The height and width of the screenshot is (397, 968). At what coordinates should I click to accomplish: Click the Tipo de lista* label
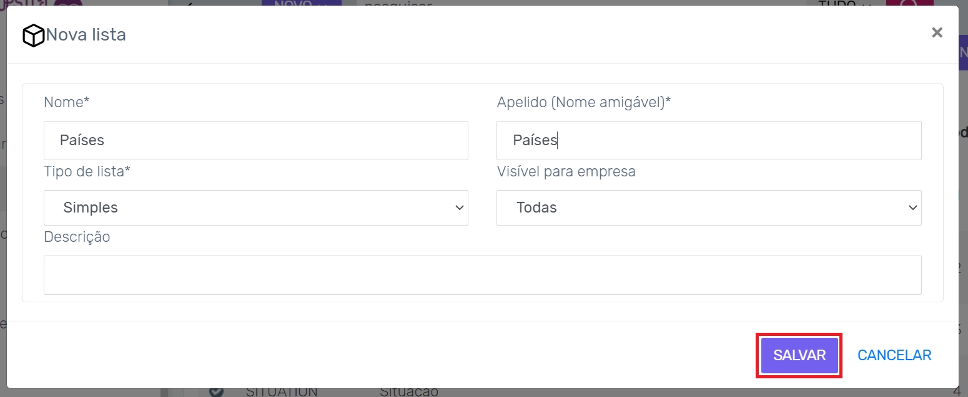pyautogui.click(x=87, y=171)
